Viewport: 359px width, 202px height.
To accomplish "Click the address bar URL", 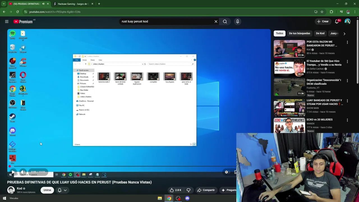I will tap(55, 12).
